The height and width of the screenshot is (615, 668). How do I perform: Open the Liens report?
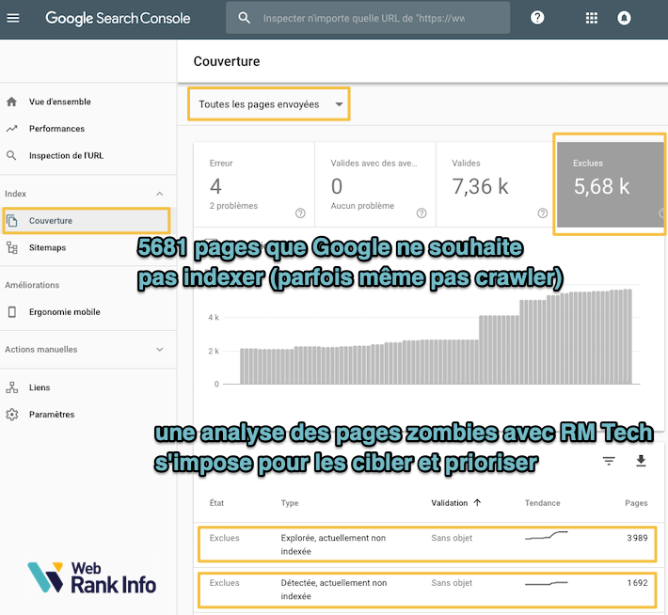40,387
